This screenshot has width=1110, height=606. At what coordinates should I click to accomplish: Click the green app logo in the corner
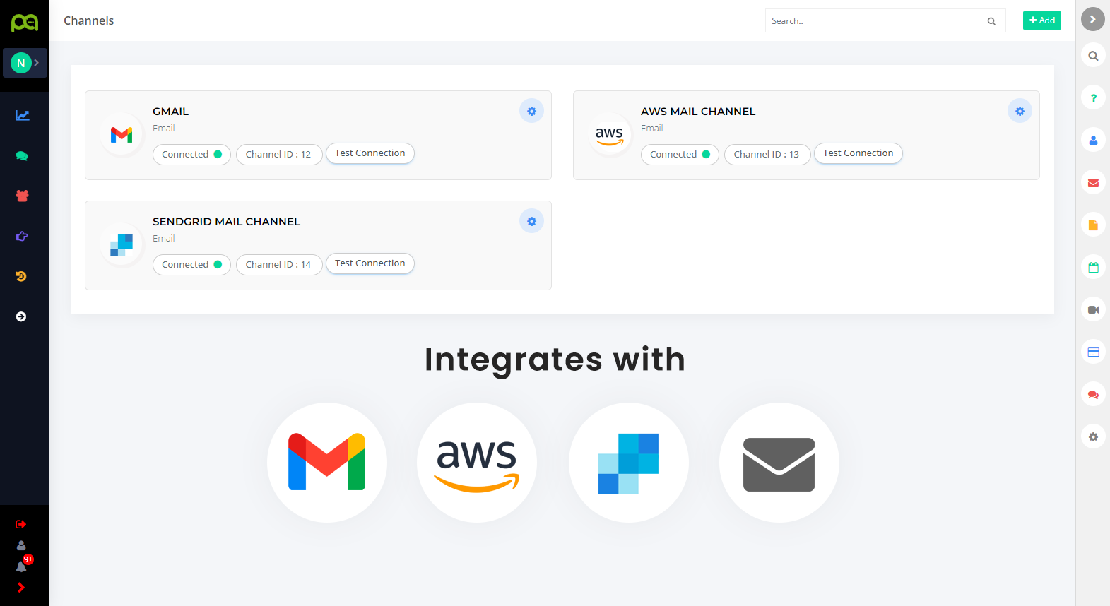coord(25,23)
